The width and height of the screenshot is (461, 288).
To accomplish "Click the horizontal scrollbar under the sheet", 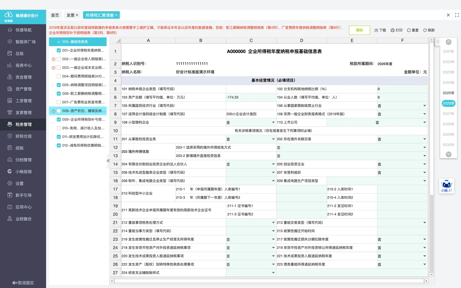I will pos(269,281).
